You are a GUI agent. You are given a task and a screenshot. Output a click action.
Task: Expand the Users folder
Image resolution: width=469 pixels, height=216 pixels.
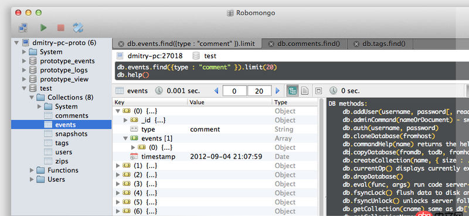(x=32, y=179)
